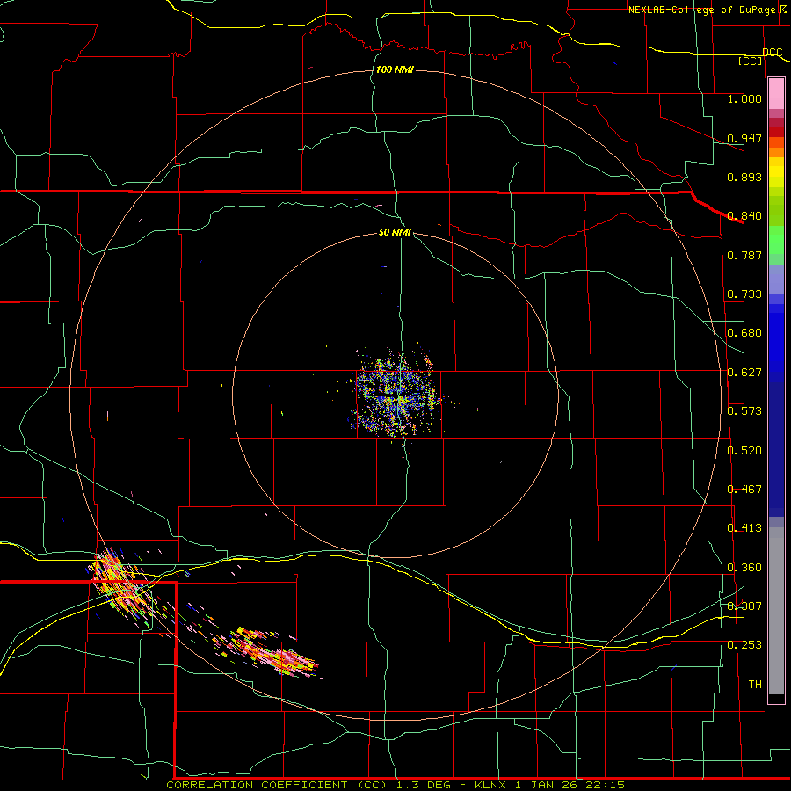Click the 0.893 scale value
Viewport: 791px width, 791px height.
pyautogui.click(x=744, y=177)
